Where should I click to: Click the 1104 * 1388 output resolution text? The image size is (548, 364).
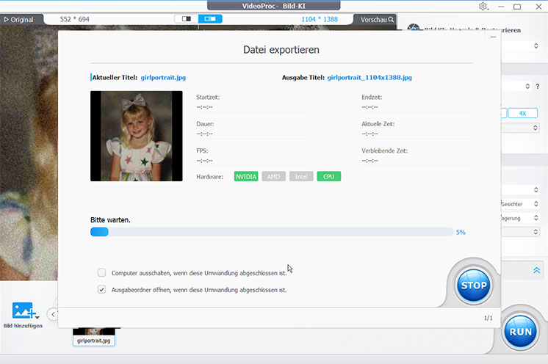(320, 20)
